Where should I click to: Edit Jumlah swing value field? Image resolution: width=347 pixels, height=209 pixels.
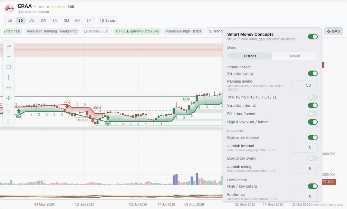(x=303, y=169)
